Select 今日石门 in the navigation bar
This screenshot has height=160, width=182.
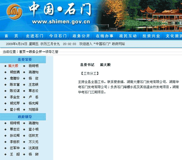point(58,36)
